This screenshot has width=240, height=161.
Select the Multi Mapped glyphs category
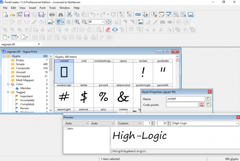25,80
